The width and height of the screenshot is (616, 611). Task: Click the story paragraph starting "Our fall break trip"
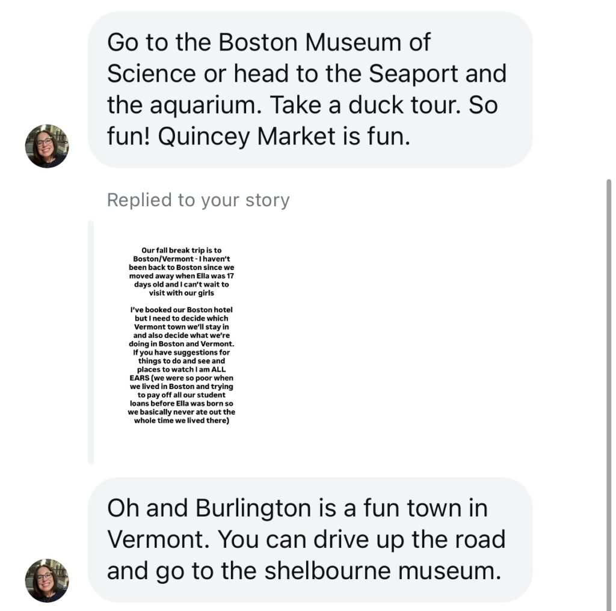coord(181,271)
